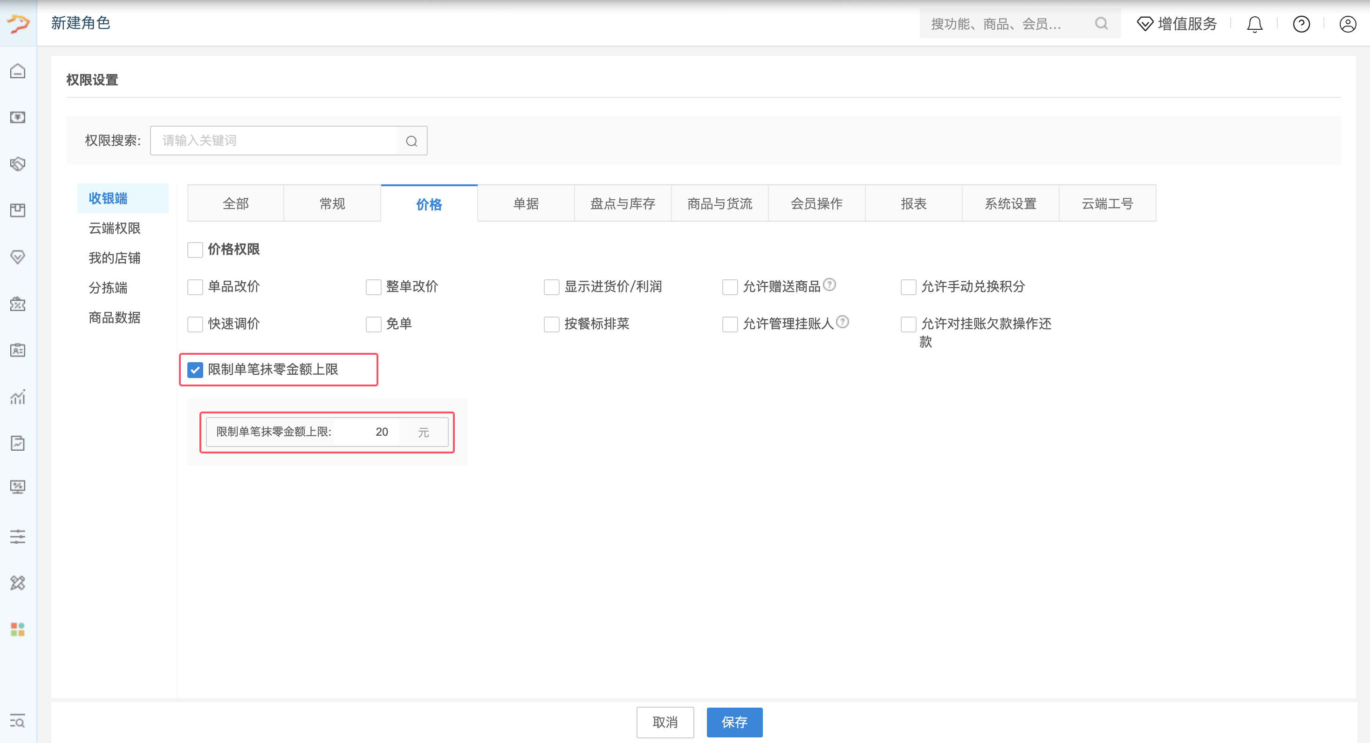
Task: Select 商品数据 category
Action: (x=114, y=317)
